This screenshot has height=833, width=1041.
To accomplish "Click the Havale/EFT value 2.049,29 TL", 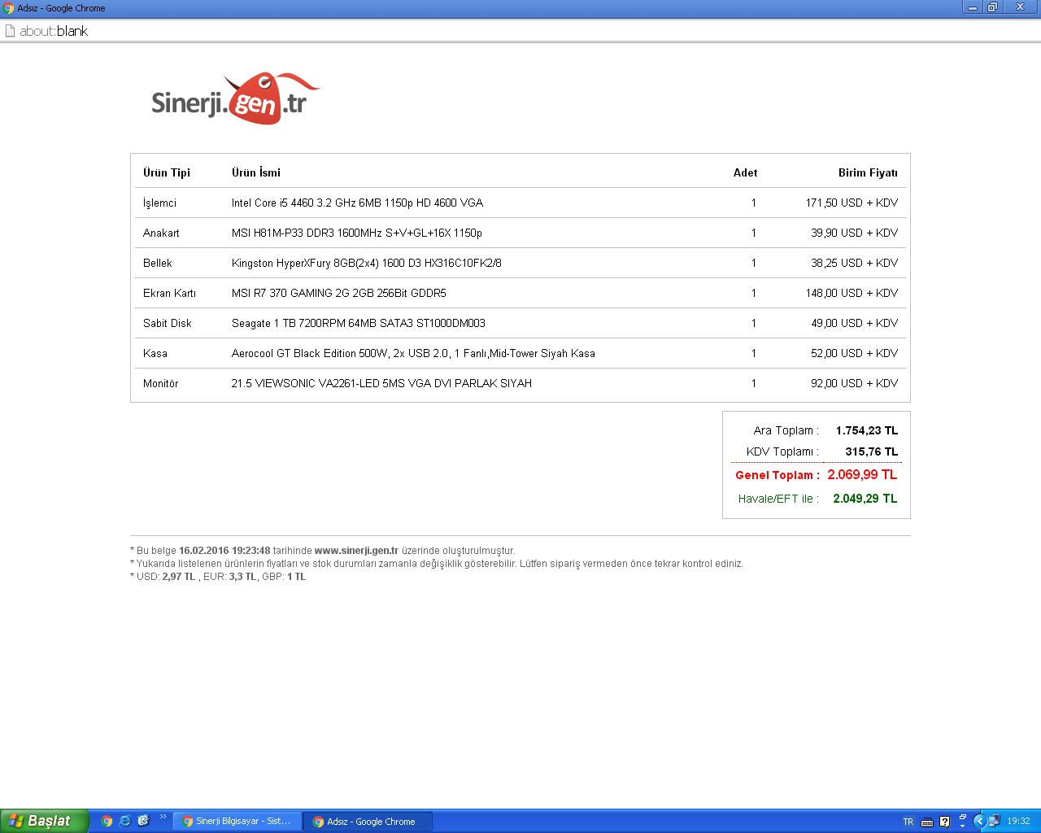I will pyautogui.click(x=865, y=499).
